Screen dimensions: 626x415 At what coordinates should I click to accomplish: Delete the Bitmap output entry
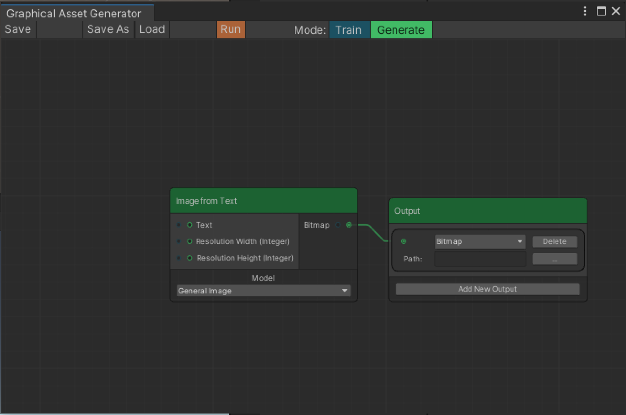point(554,242)
